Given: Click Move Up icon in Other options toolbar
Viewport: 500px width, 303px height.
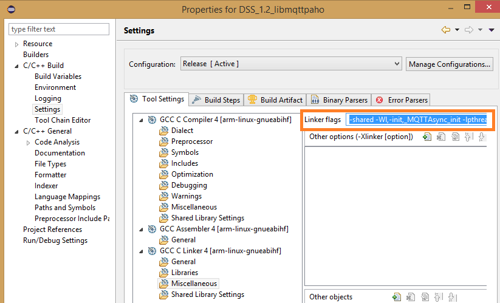Looking at the screenshot, I should pyautogui.click(x=468, y=137).
